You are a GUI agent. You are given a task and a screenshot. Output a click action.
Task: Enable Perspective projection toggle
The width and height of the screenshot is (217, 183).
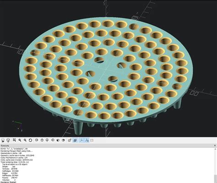coord(70,140)
